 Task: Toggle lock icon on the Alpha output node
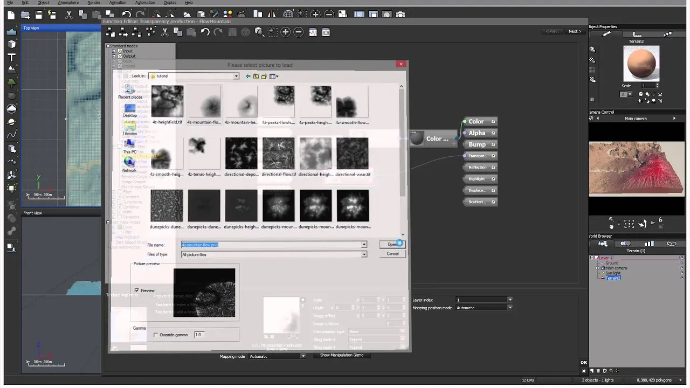(493, 133)
